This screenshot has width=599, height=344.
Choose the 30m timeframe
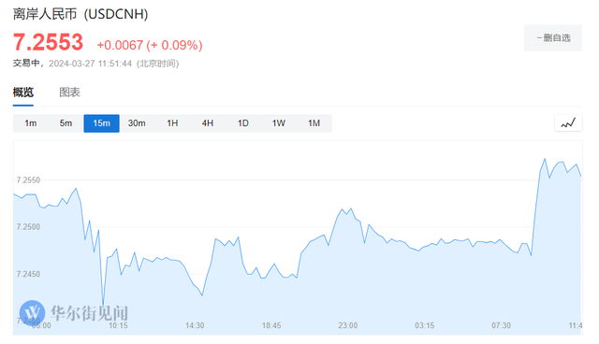click(137, 123)
